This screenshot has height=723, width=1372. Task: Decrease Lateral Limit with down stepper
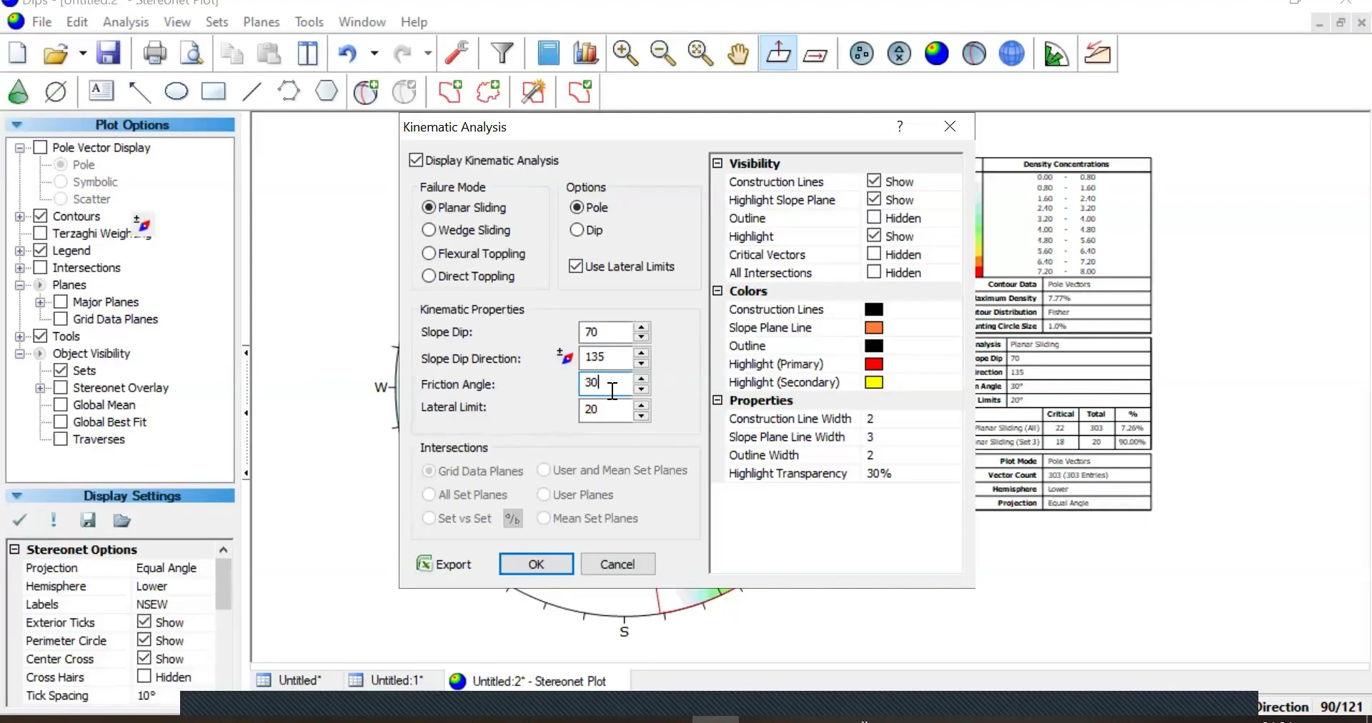pos(642,415)
